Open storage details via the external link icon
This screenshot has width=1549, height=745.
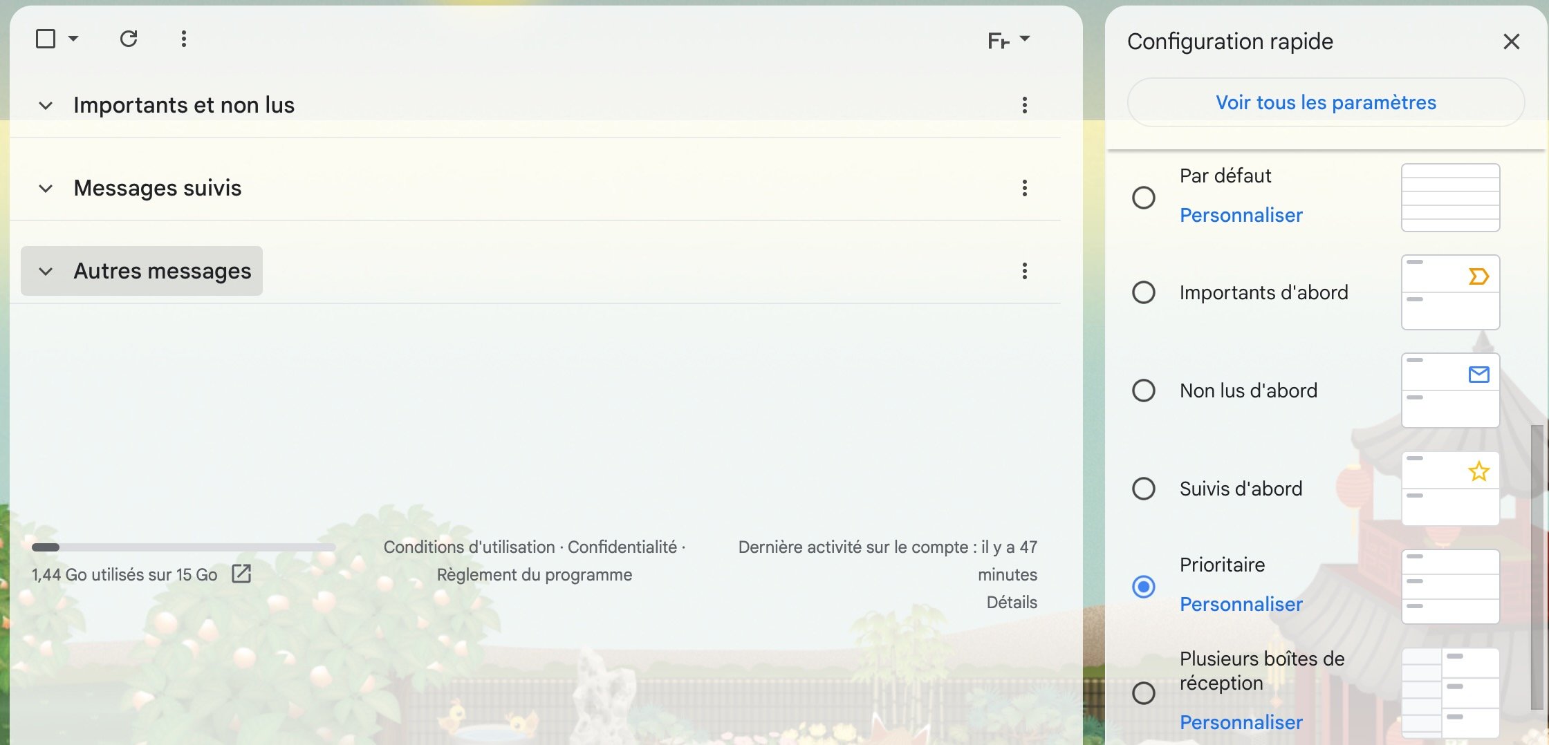tap(241, 574)
